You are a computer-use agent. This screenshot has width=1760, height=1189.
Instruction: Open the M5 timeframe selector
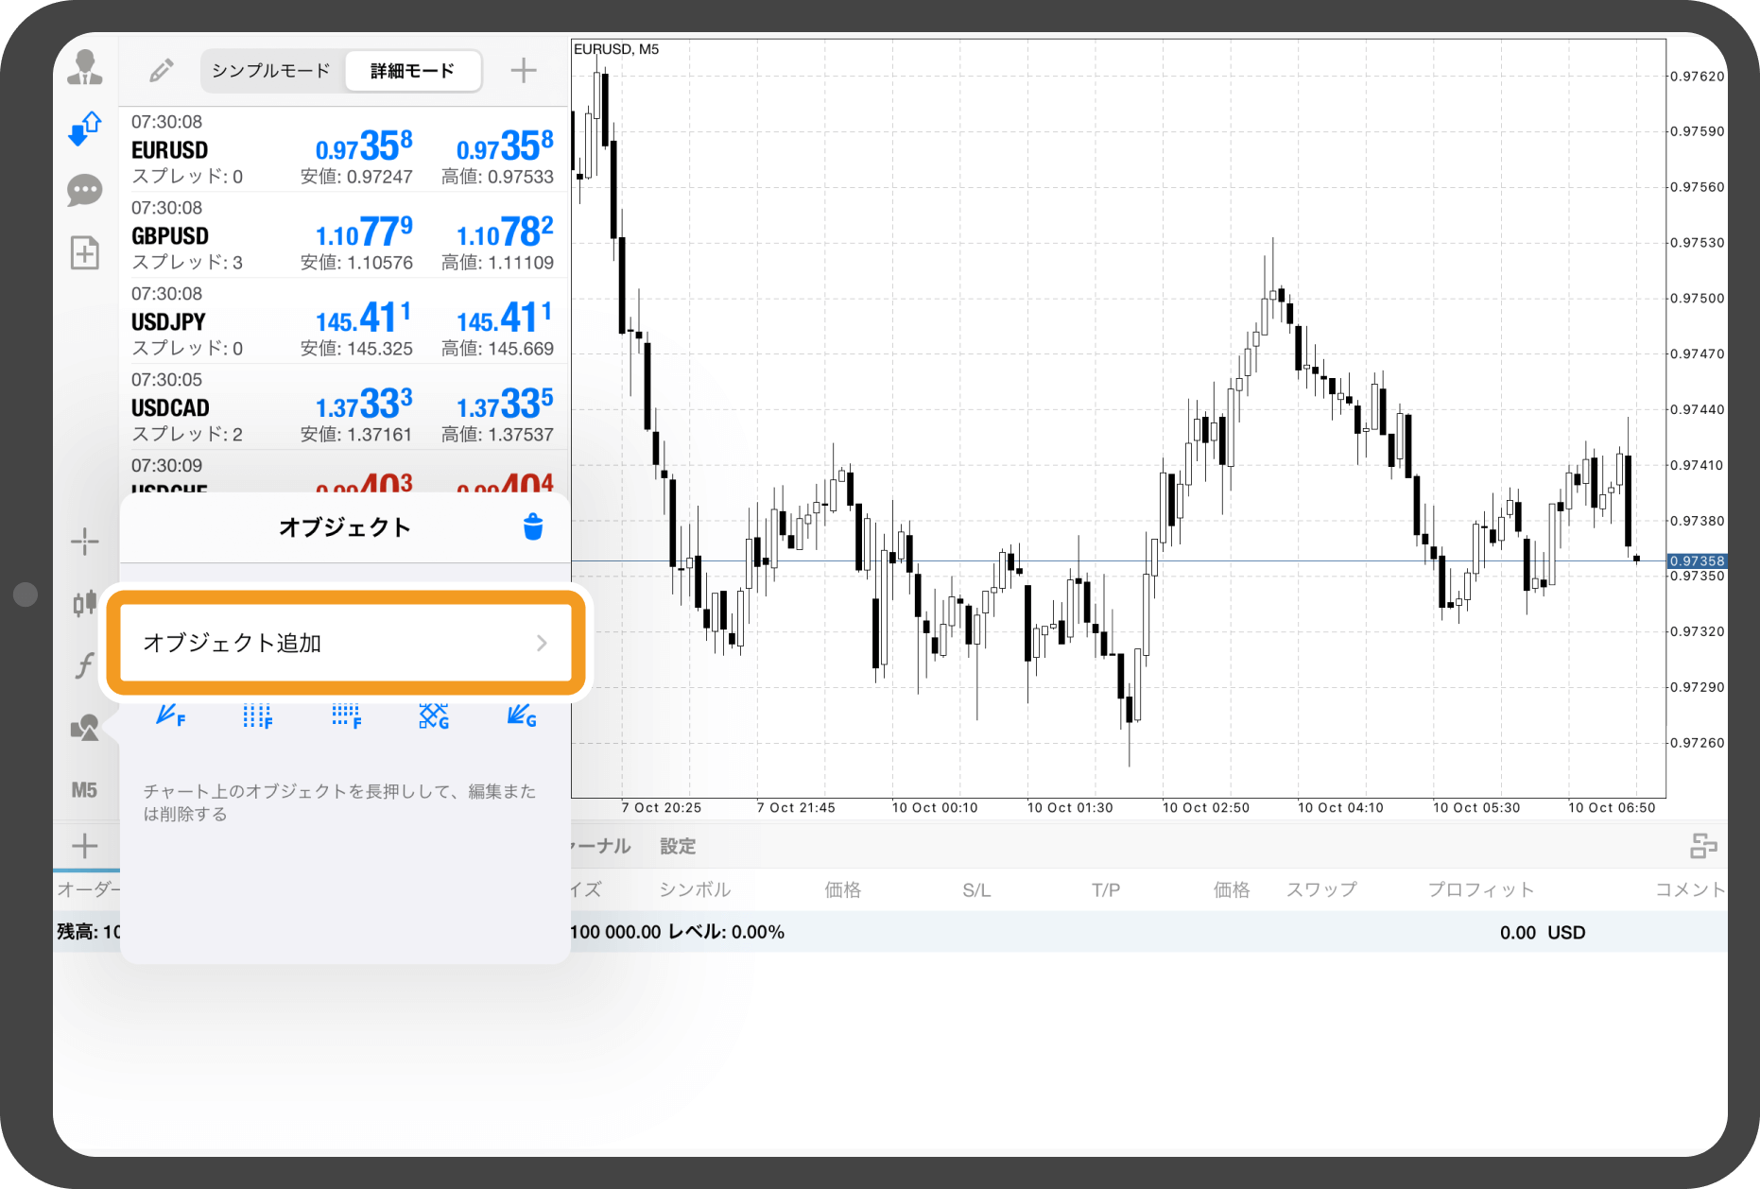85,790
